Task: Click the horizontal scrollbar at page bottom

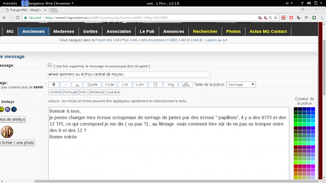Action: [177, 181]
